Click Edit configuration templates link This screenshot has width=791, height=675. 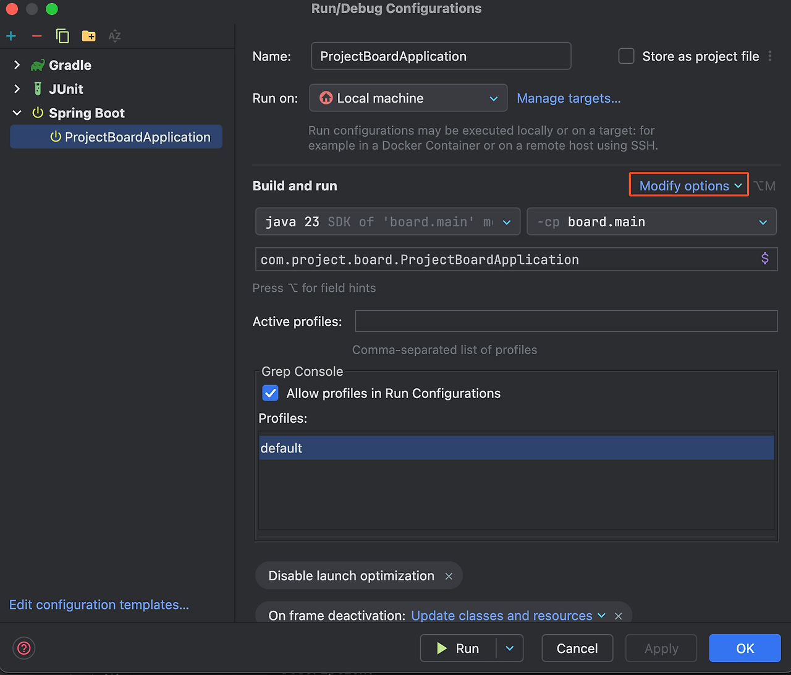[x=98, y=605]
